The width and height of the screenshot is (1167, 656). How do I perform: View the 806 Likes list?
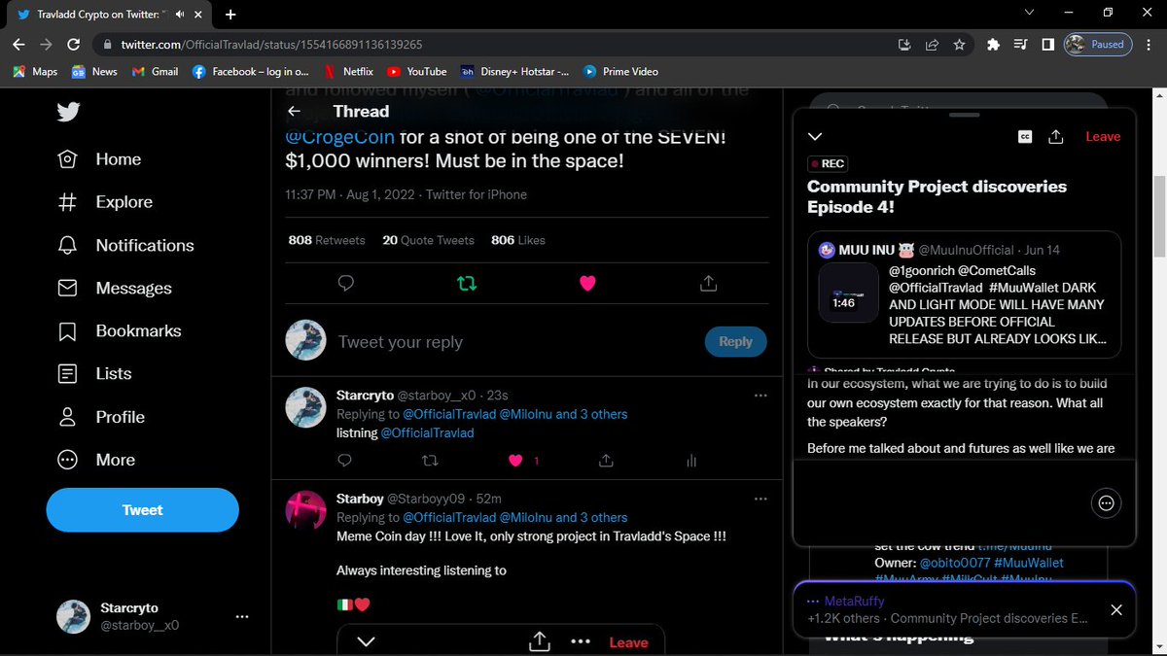pos(518,240)
